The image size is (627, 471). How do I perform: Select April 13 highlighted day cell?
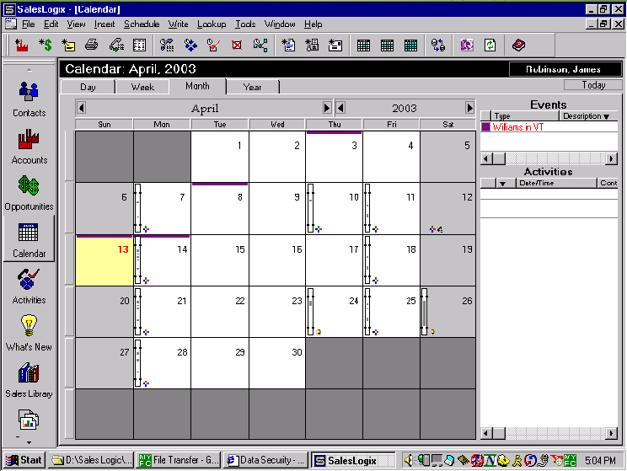[x=104, y=260]
